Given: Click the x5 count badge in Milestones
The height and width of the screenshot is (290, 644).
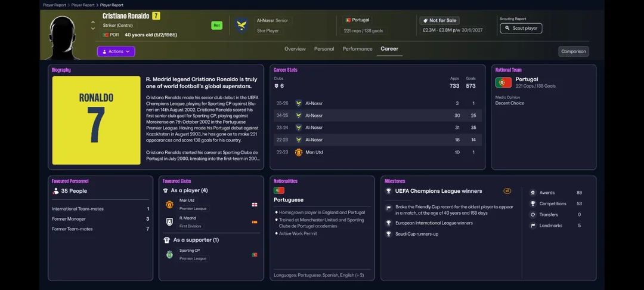Looking at the screenshot, I should [507, 191].
